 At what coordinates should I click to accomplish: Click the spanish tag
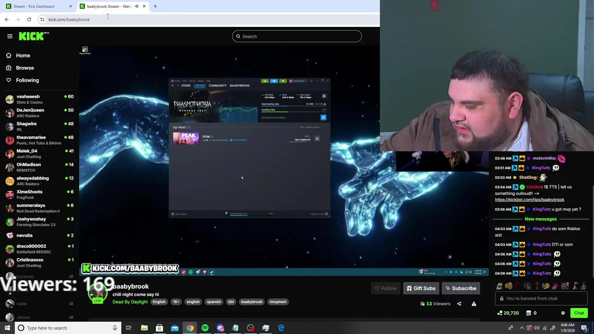(x=214, y=302)
